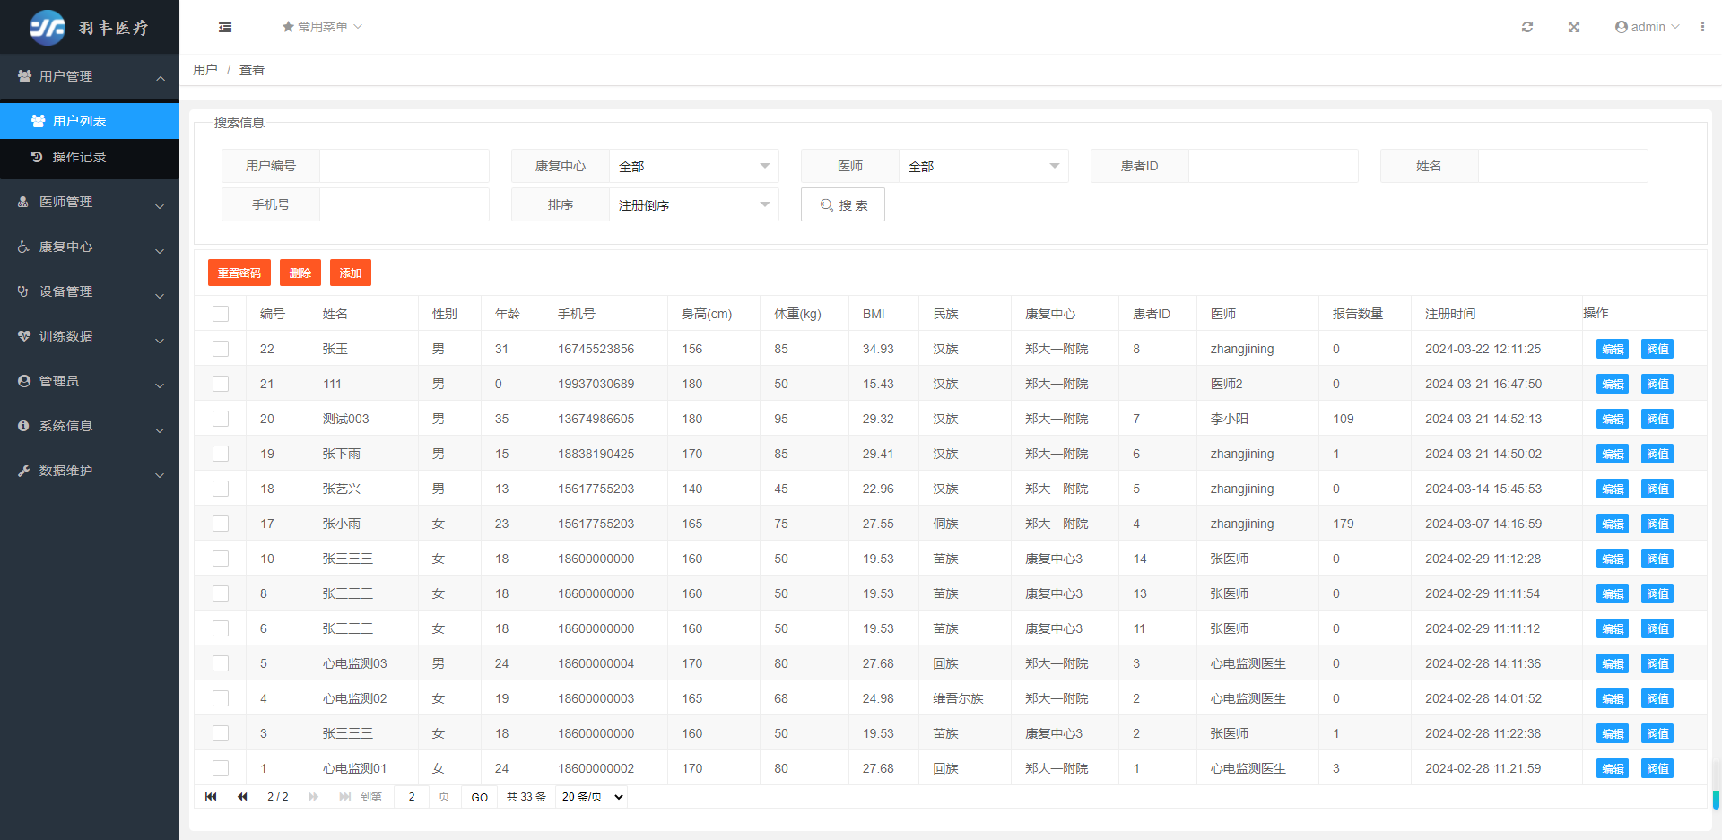Click the refresh icon in top bar
This screenshot has width=1722, height=840.
1526,27
